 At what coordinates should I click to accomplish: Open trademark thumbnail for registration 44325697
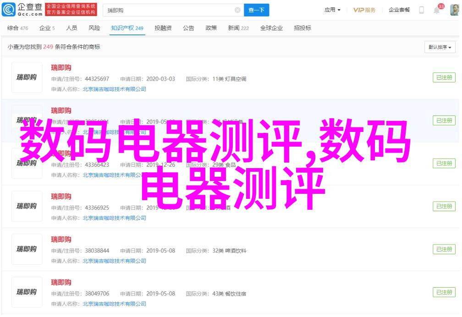(x=27, y=77)
